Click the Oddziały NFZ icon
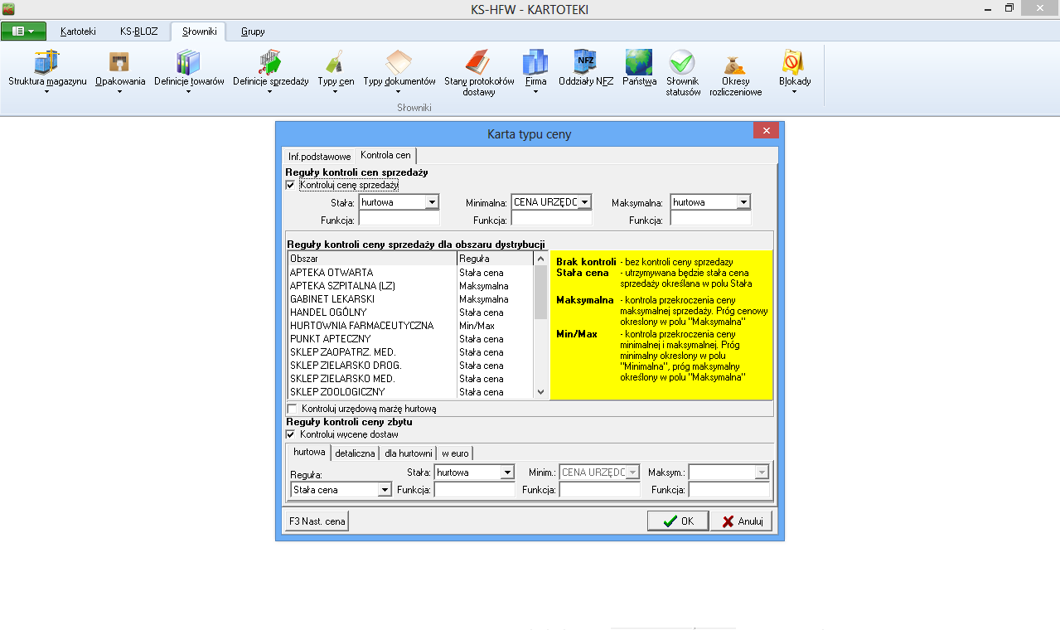The height and width of the screenshot is (630, 1060). pyautogui.click(x=586, y=63)
